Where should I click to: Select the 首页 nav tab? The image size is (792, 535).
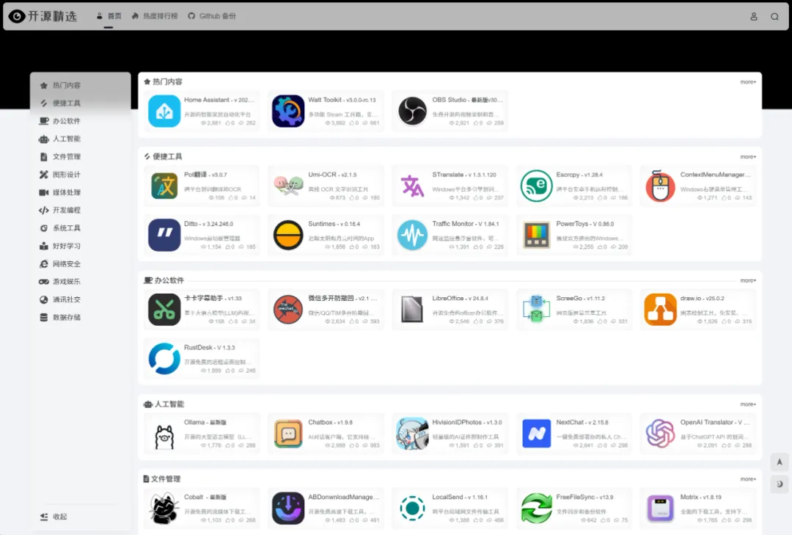pyautogui.click(x=109, y=16)
